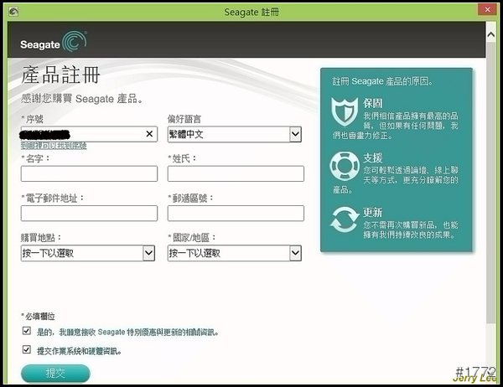Select the 電子郵件地址 input field
503x387 pixels.
[x=89, y=214]
